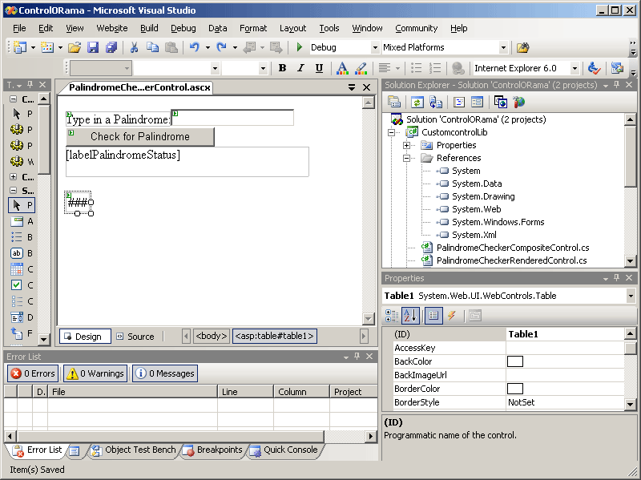The height and width of the screenshot is (480, 641).
Task: Click the Check for Palindrome button
Action: [140, 136]
